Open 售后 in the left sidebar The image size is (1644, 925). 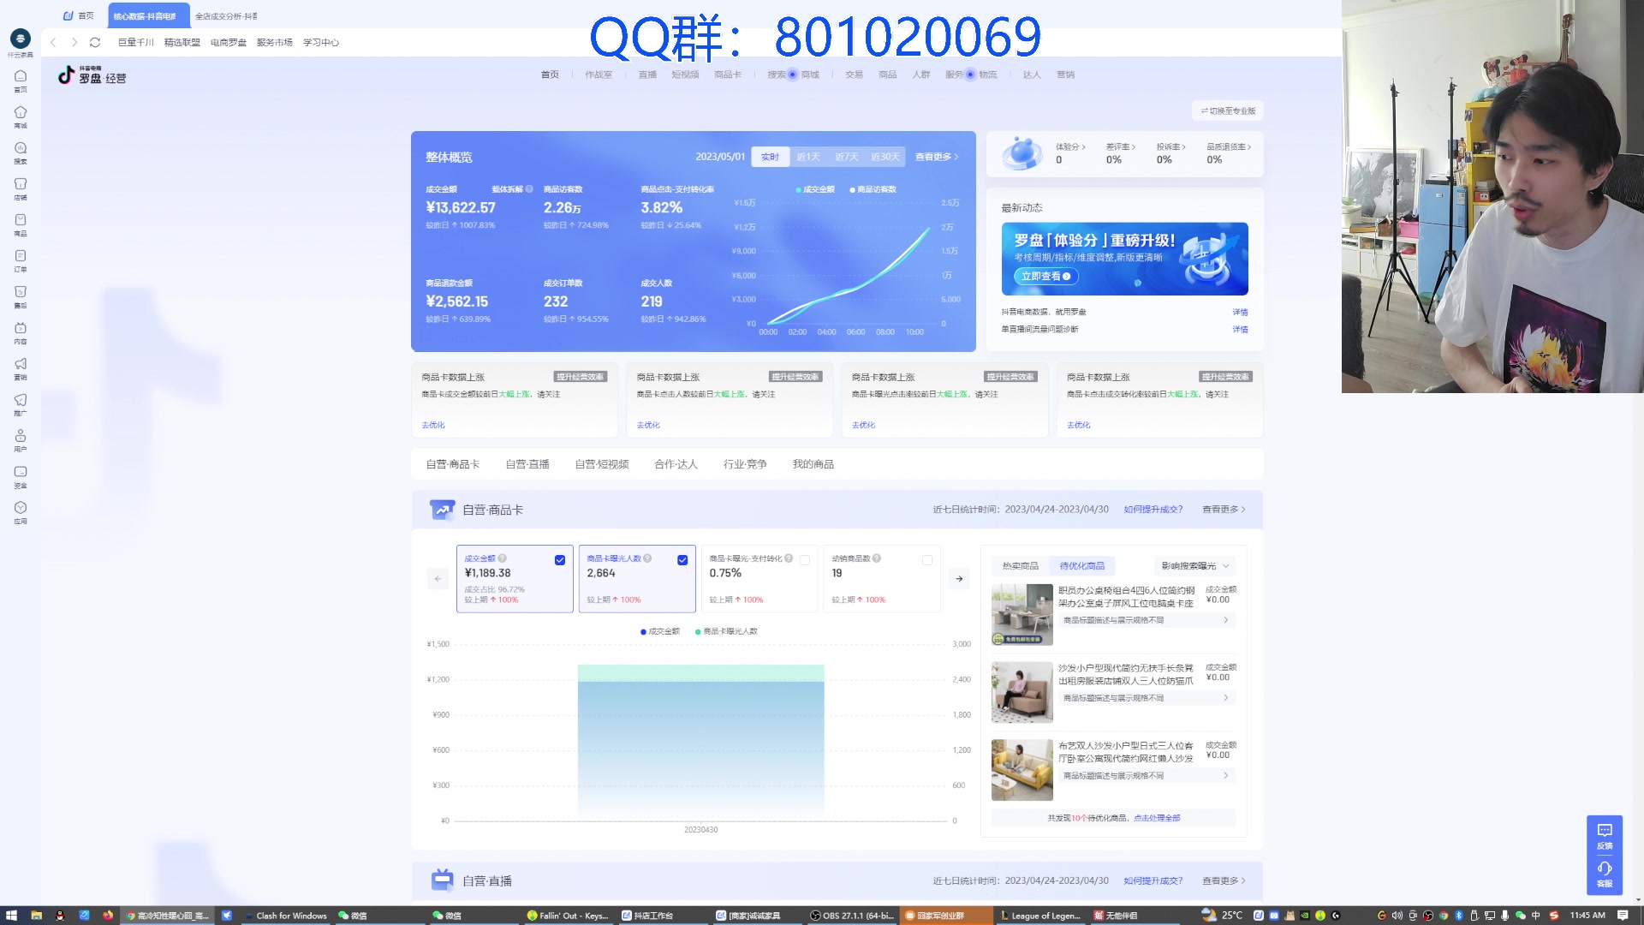pos(21,297)
